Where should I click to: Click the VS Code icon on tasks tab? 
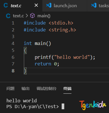(x=94, y=5)
